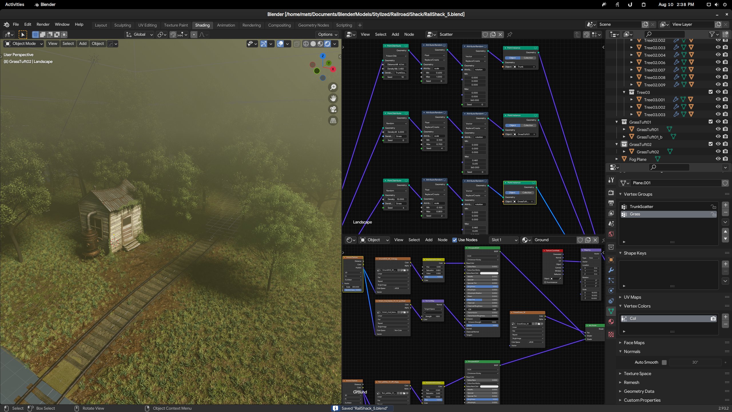Screen dimensions: 732x412
Task: Open the Render menu
Action: [x=43, y=24]
